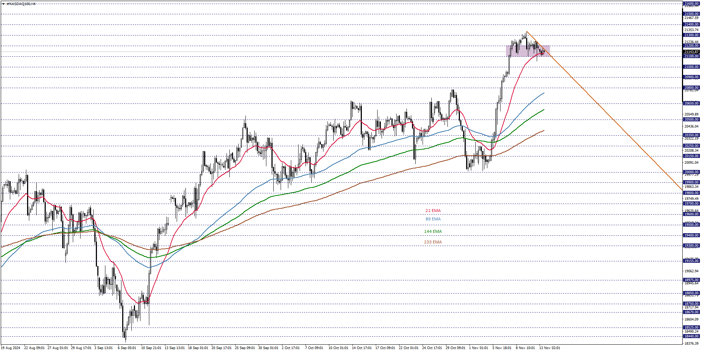This screenshot has width=701, height=352.
Task: Click the 25 Sep 09:01 date label
Action: 245,348
